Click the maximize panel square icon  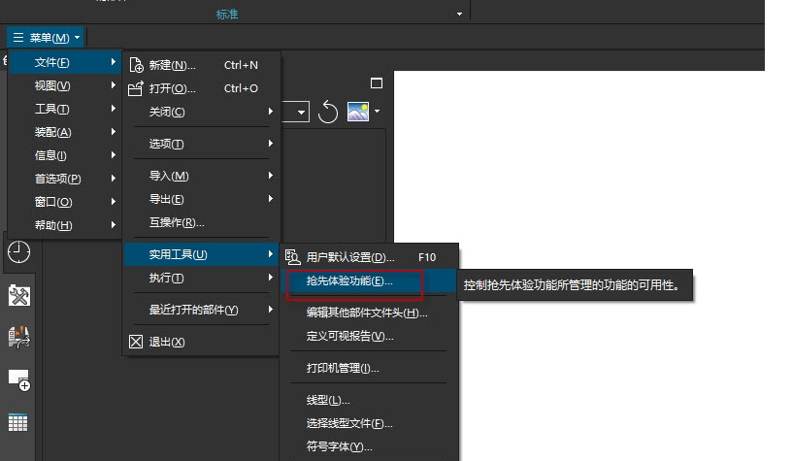point(377,83)
